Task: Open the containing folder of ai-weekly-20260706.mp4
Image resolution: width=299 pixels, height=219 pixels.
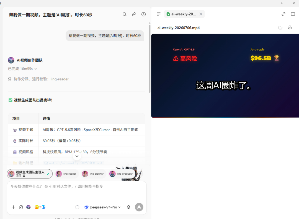Action: coord(280,28)
